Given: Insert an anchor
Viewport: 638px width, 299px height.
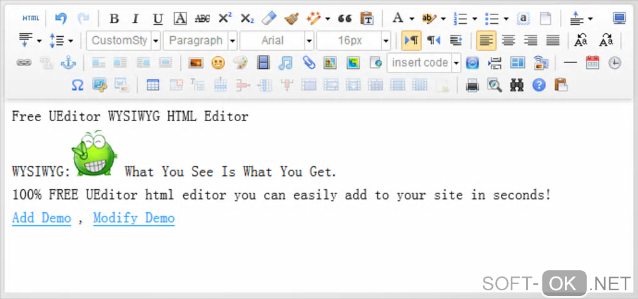Looking at the screenshot, I should coord(68,62).
